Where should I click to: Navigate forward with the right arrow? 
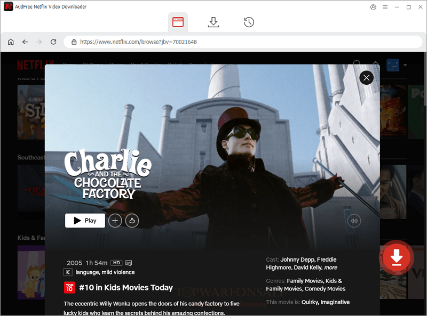click(39, 42)
